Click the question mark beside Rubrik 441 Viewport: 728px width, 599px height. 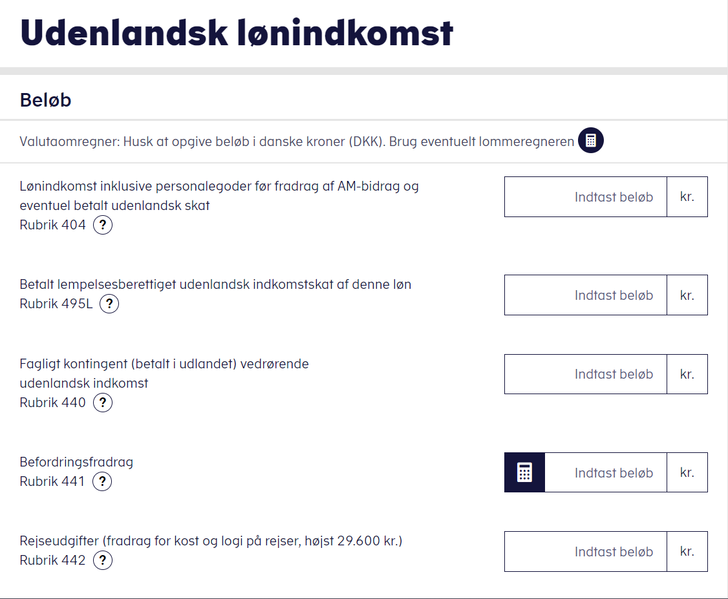coord(102,481)
